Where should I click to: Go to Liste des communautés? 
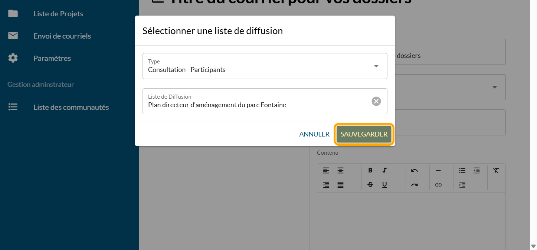[x=71, y=107]
